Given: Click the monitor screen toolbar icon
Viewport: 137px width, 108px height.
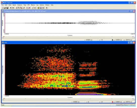Looking at the screenshot, I should point(41,8).
